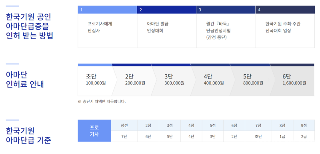Click the 7단 table cell
Viewport: 320px width, 154px height.
tap(124, 136)
